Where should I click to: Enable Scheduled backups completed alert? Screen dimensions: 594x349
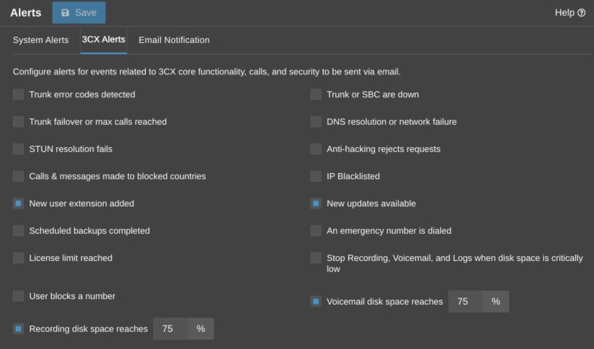click(18, 231)
